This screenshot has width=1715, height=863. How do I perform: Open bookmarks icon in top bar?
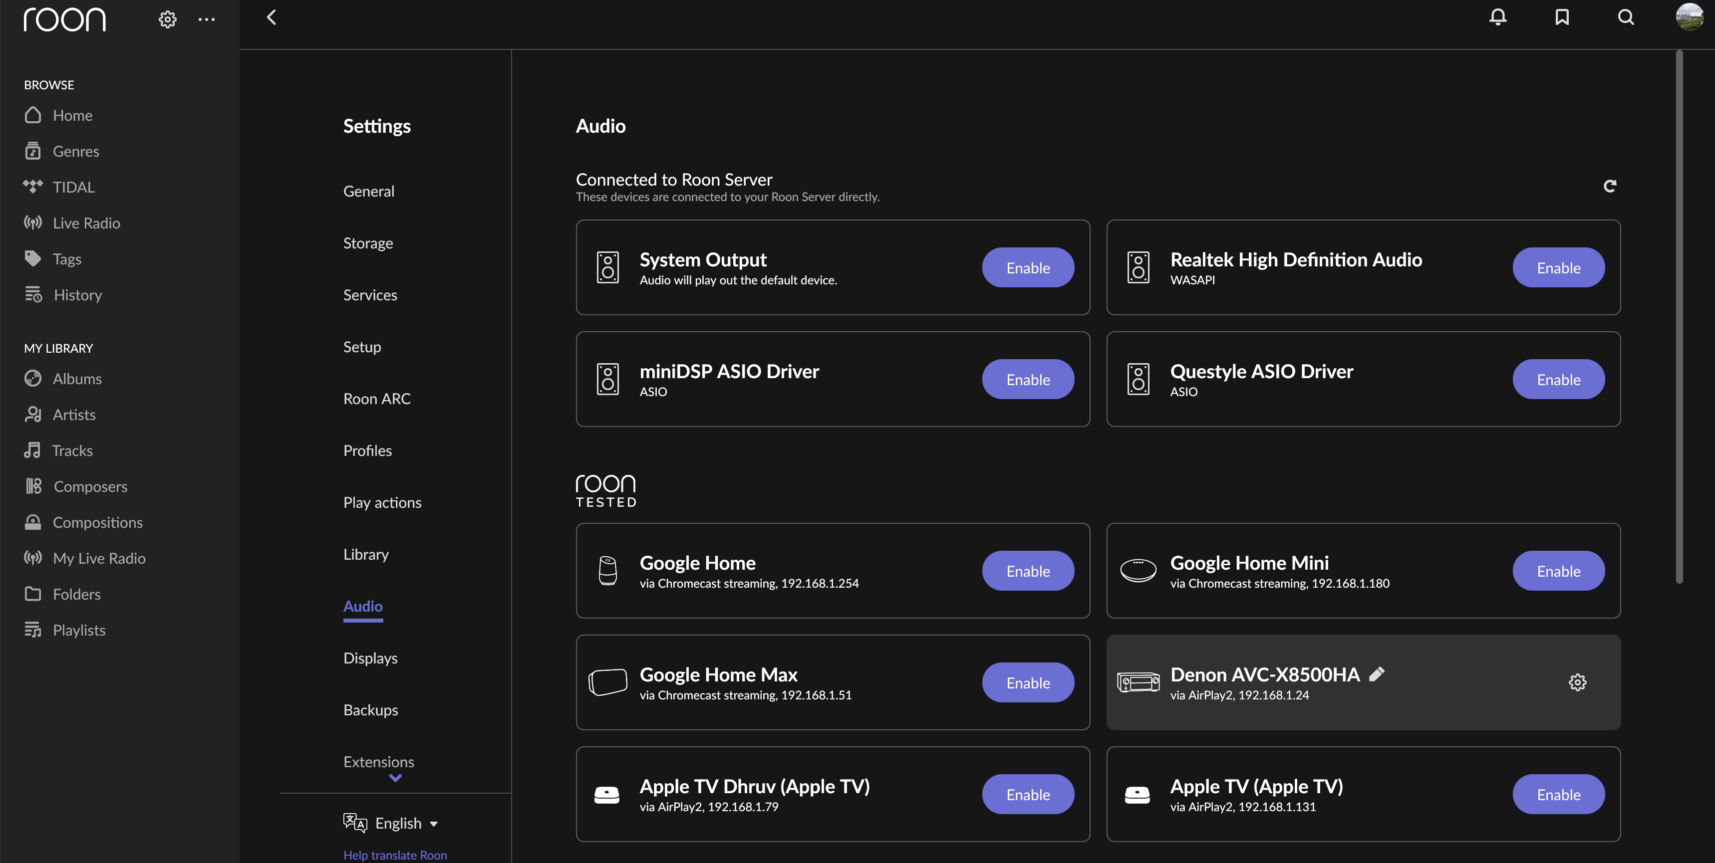[x=1561, y=17]
